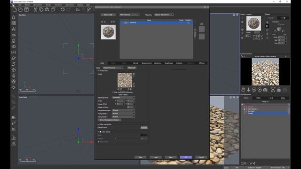Viewport: 301px width, 169px height.
Task: Click the camera snapshot icon in Camera Control
Action: pos(265,90)
